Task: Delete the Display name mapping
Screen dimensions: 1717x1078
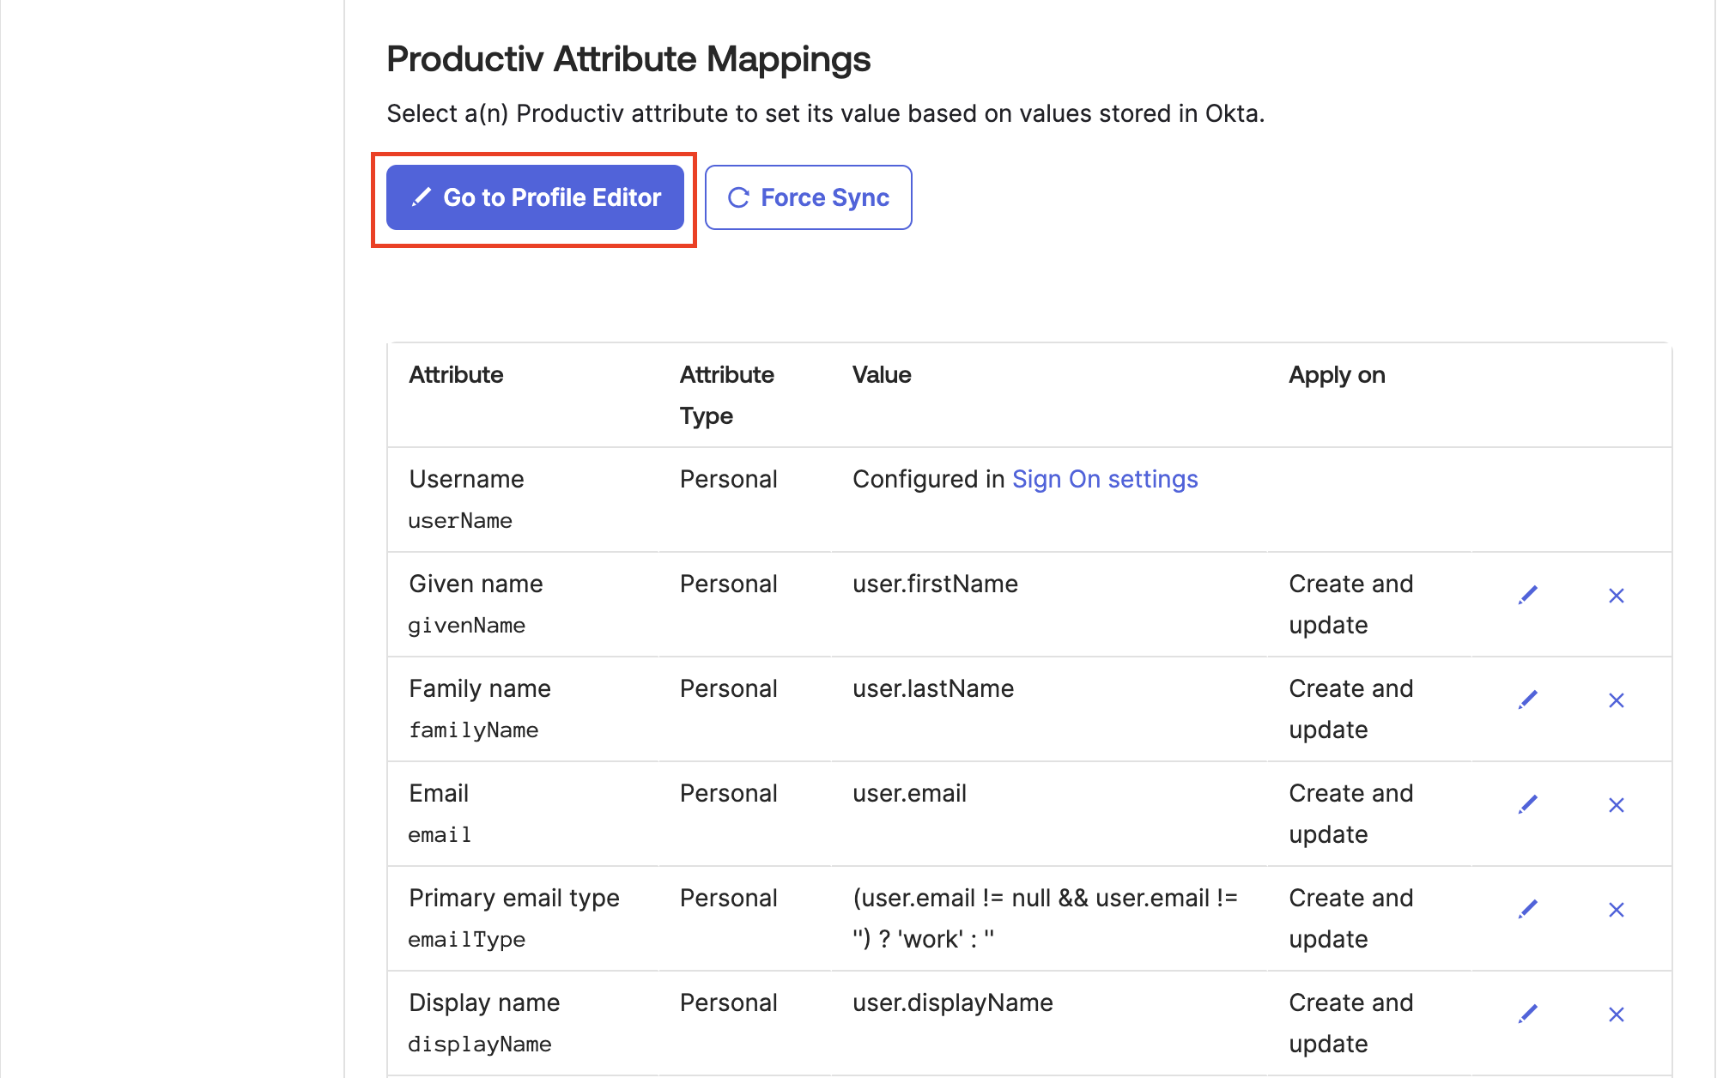Action: click(x=1616, y=1014)
